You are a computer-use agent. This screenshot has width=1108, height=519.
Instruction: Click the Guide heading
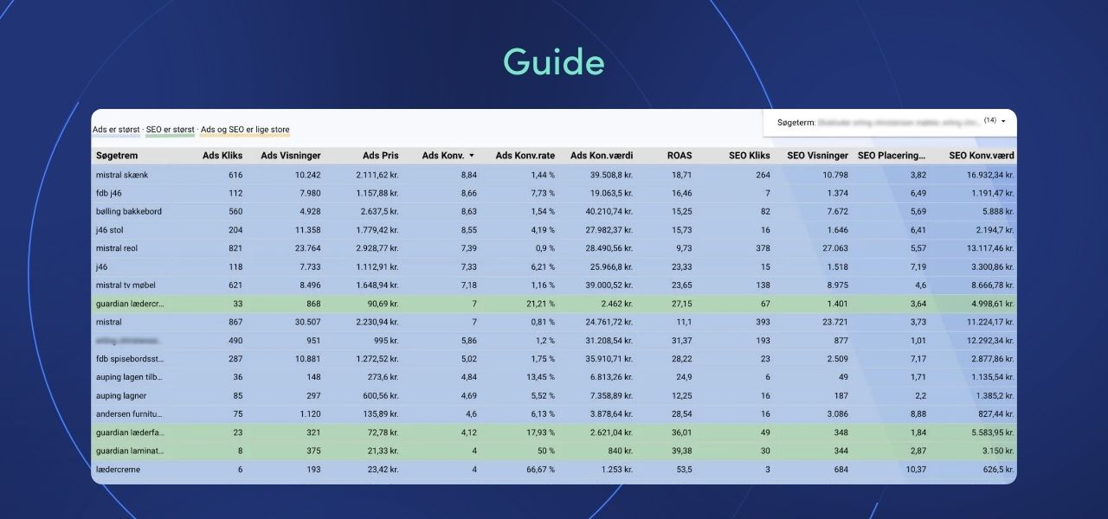554,62
